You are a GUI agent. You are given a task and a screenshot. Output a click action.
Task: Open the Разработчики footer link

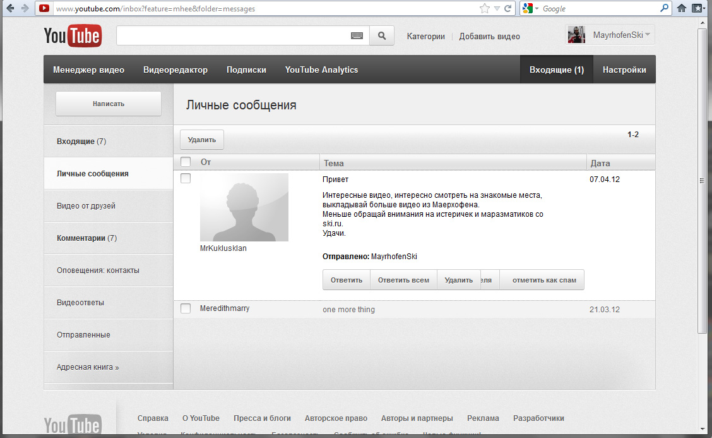tap(538, 418)
